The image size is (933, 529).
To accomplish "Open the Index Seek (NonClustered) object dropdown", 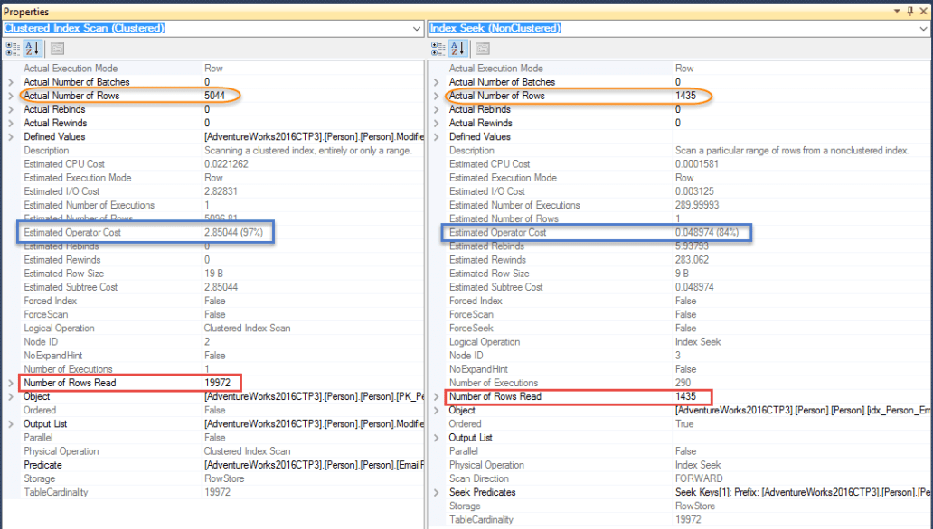I will 923,29.
